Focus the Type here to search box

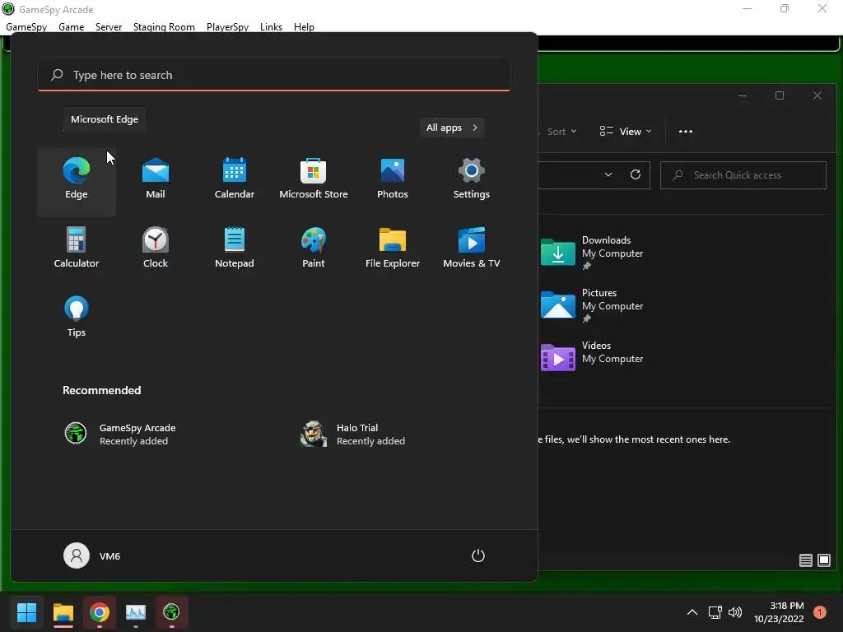274,75
